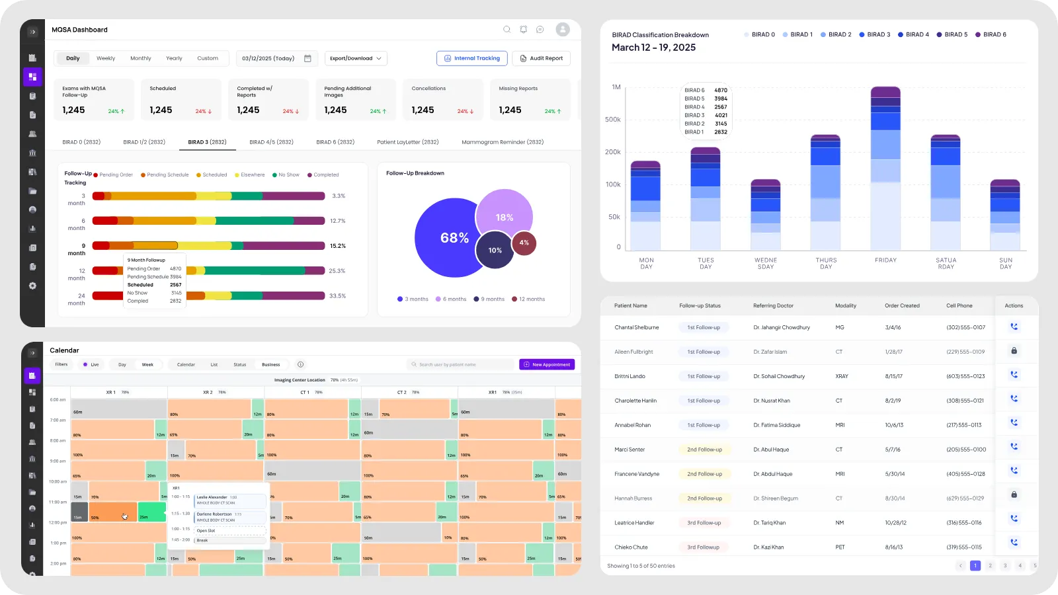Viewport: 1058px width, 595px height.
Task: Switch calendar to Day view
Action: 122,364
